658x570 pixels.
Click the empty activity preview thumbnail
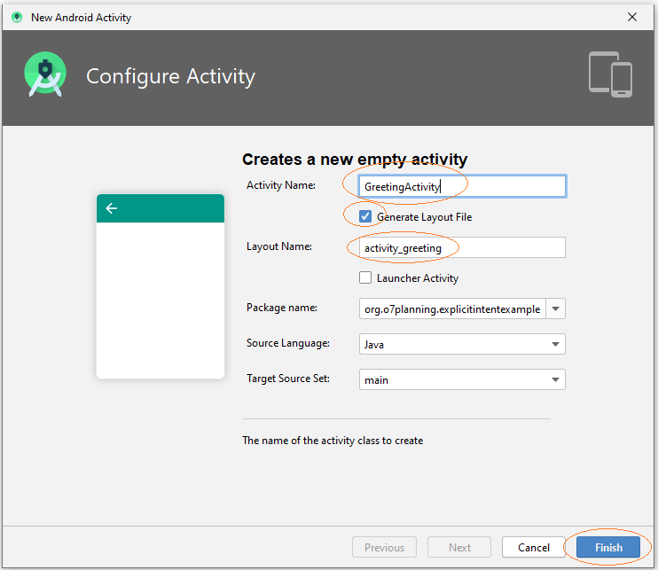point(161,286)
